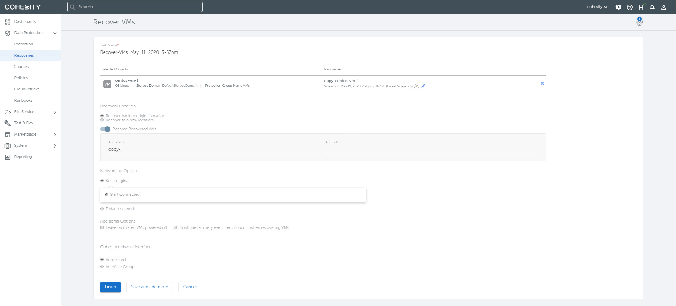Remove centos-vm-1 with the X icon

click(x=542, y=83)
